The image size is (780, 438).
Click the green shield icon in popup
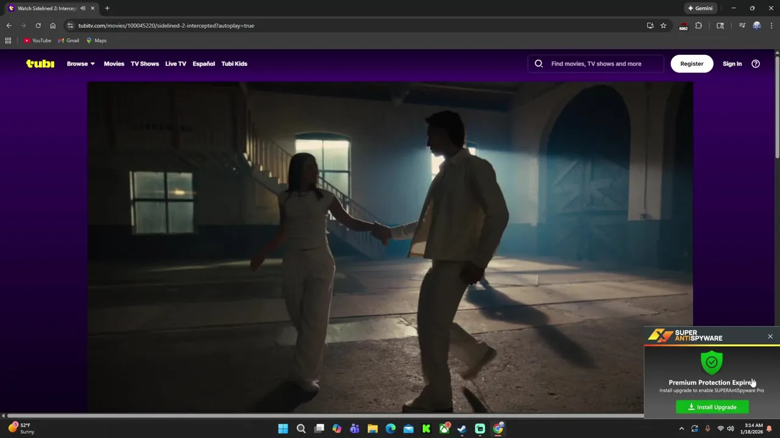coord(712,362)
